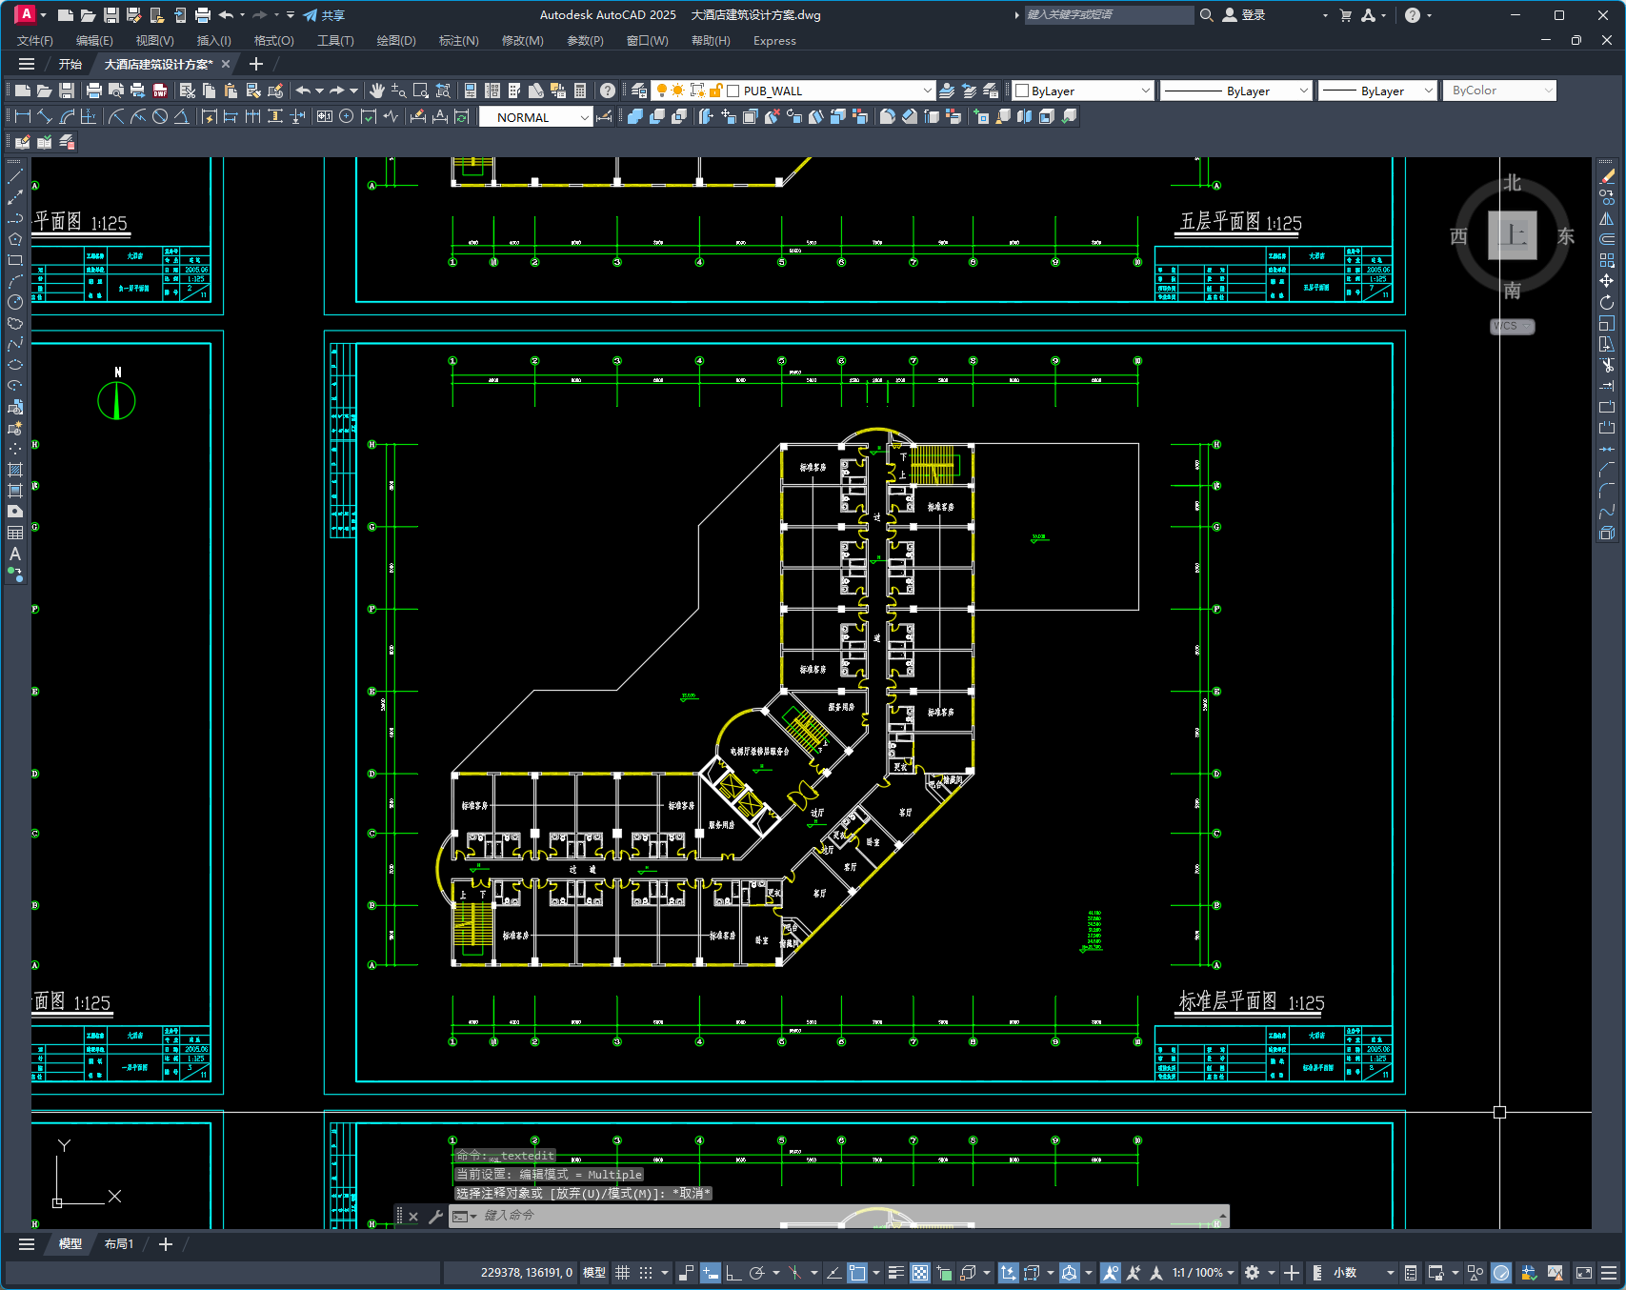Toggle drawing grid display in status bar

coord(623,1273)
